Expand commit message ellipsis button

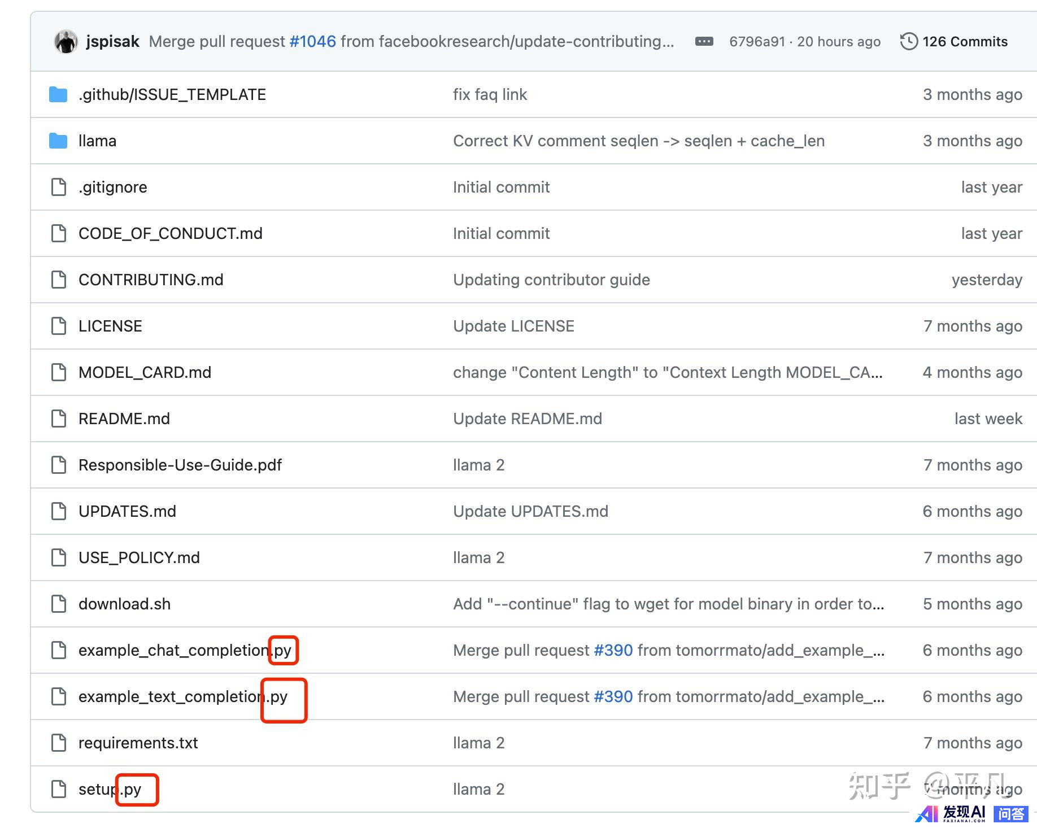(704, 41)
